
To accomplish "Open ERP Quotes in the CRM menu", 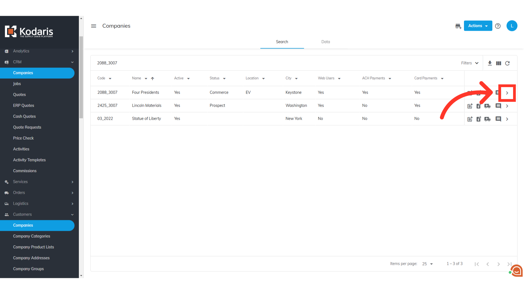I will pyautogui.click(x=23, y=105).
